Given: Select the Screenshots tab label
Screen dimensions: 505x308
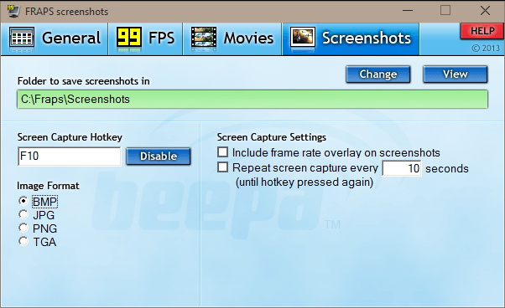Looking at the screenshot, I should point(367,38).
